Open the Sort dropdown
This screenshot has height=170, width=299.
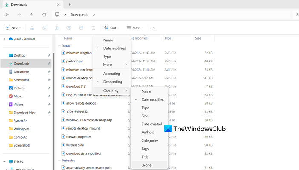pyautogui.click(x=112, y=28)
